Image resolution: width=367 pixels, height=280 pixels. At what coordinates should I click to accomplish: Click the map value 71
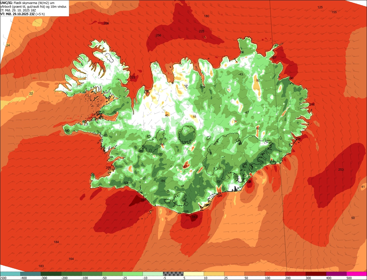tap(235, 121)
